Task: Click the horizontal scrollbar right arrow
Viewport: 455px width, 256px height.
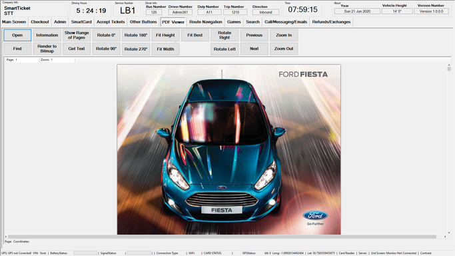Action: point(445,237)
